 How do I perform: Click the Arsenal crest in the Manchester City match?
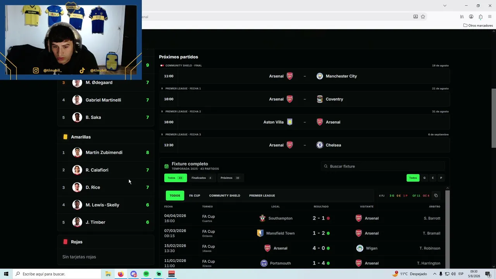[290, 76]
